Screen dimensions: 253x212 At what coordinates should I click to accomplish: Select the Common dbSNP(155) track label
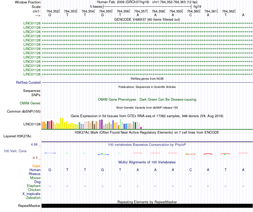(24, 111)
